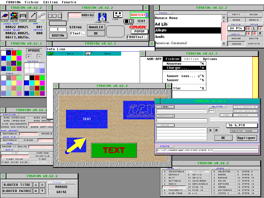Click the up arrow beside AJOUTER TITRE

tap(36, 185)
